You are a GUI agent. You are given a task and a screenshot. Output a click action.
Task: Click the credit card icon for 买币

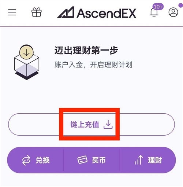[x=82, y=159]
